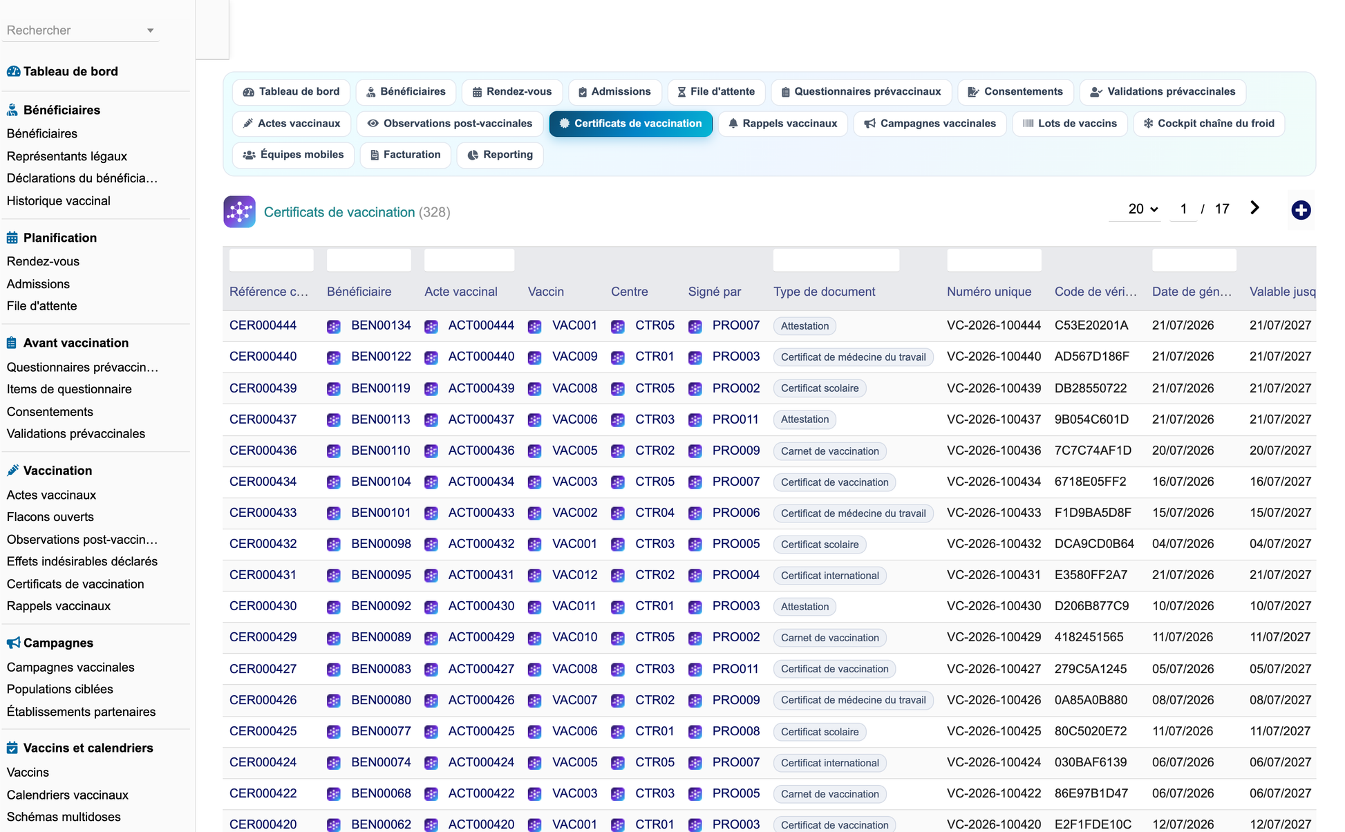Image resolution: width=1345 pixels, height=832 pixels.
Task: Switch to Questionnaires prévaccinaux tab
Action: tap(861, 92)
